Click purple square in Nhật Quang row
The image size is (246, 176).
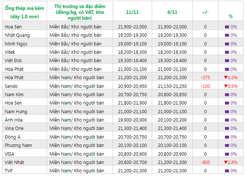[227, 35]
